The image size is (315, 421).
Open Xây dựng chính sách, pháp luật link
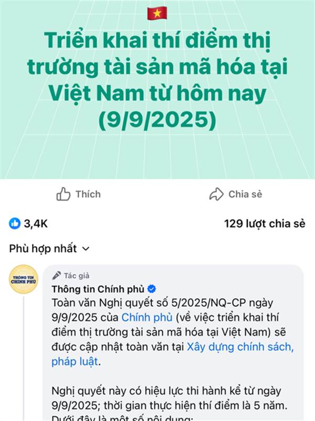coord(173,354)
